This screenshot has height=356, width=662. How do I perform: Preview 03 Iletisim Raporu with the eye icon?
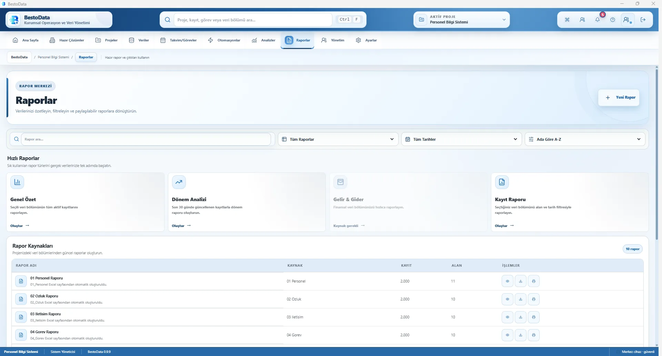508,317
